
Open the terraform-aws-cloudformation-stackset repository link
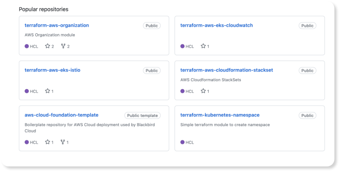[227, 70]
